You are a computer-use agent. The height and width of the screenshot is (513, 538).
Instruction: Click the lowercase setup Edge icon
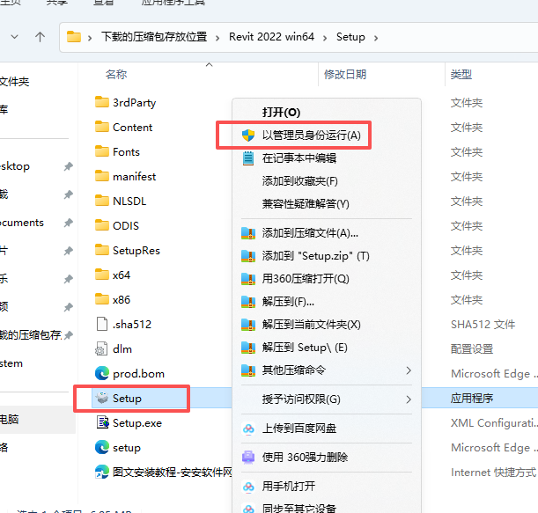click(102, 448)
